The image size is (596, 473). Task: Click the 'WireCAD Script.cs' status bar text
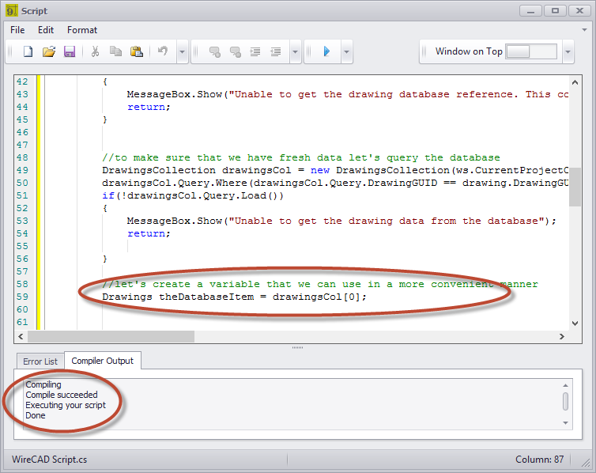[50, 460]
